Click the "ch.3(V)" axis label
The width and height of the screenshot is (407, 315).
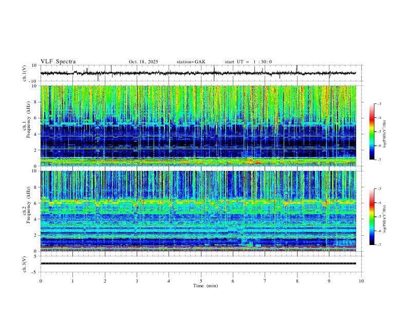[x=25, y=264]
